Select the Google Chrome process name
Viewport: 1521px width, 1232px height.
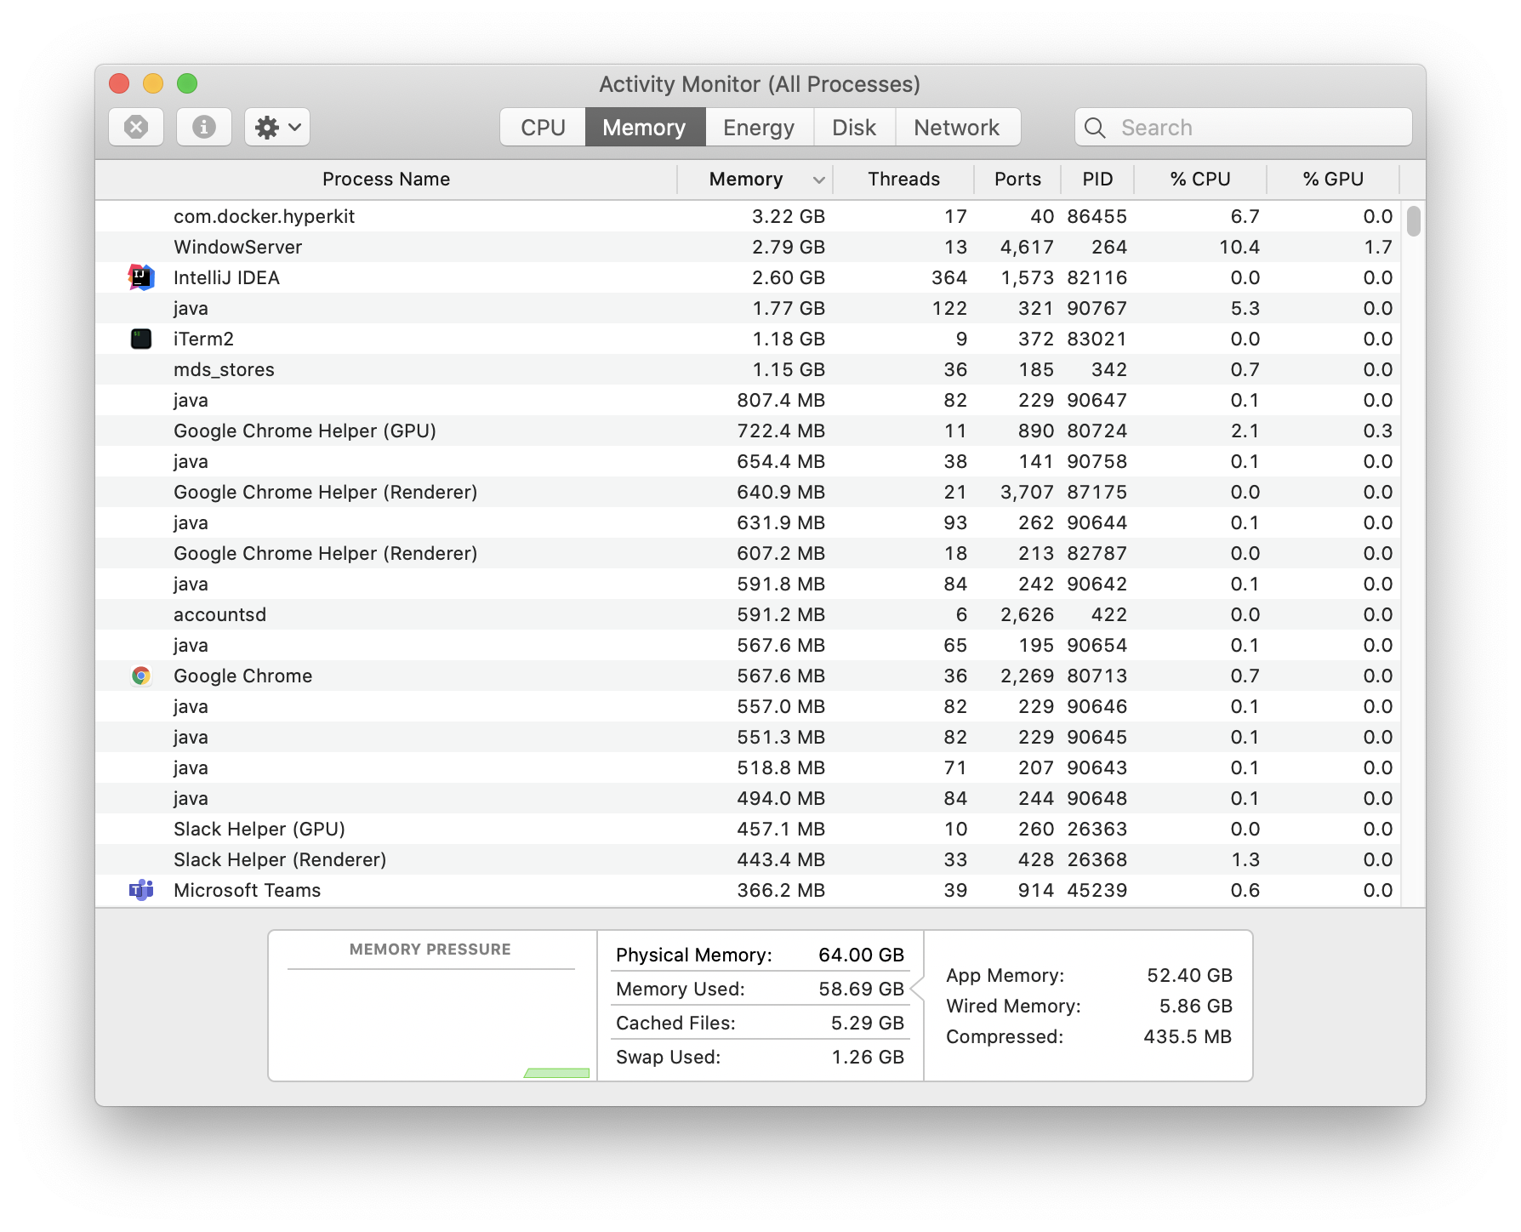tap(242, 676)
